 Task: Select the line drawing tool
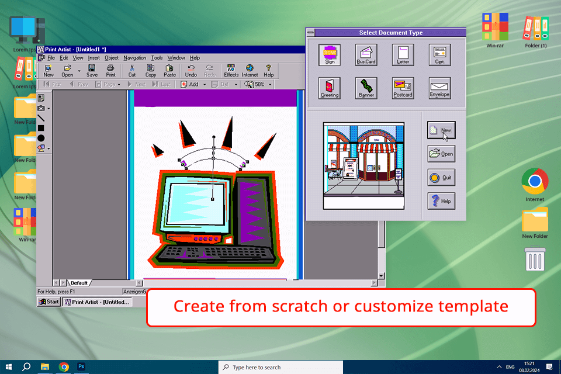(x=41, y=118)
